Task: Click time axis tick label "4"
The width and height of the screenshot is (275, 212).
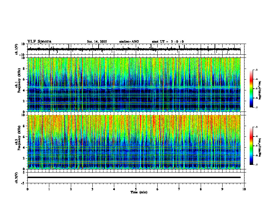Action: point(114,189)
